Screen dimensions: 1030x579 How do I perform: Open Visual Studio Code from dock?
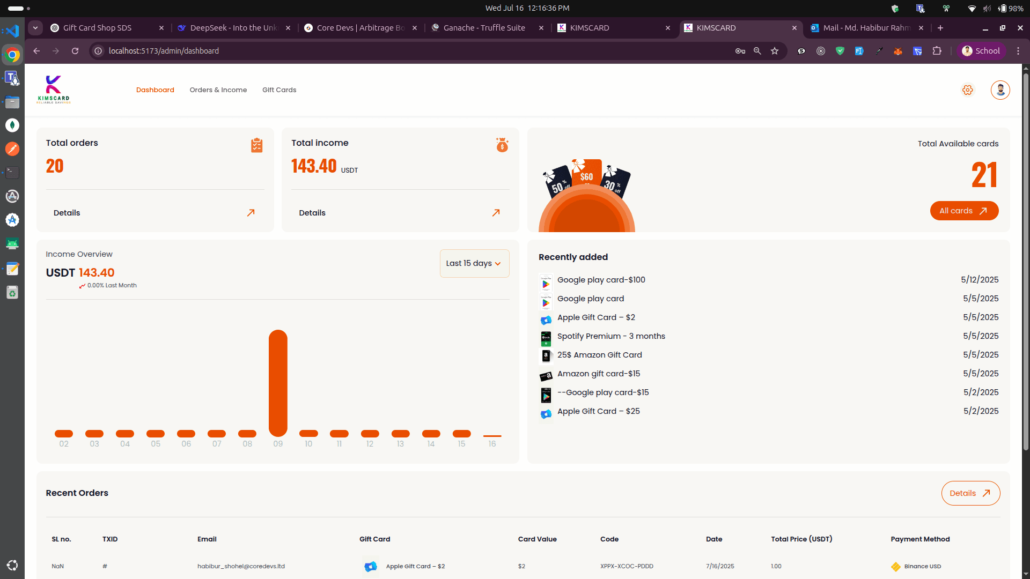pyautogui.click(x=12, y=31)
